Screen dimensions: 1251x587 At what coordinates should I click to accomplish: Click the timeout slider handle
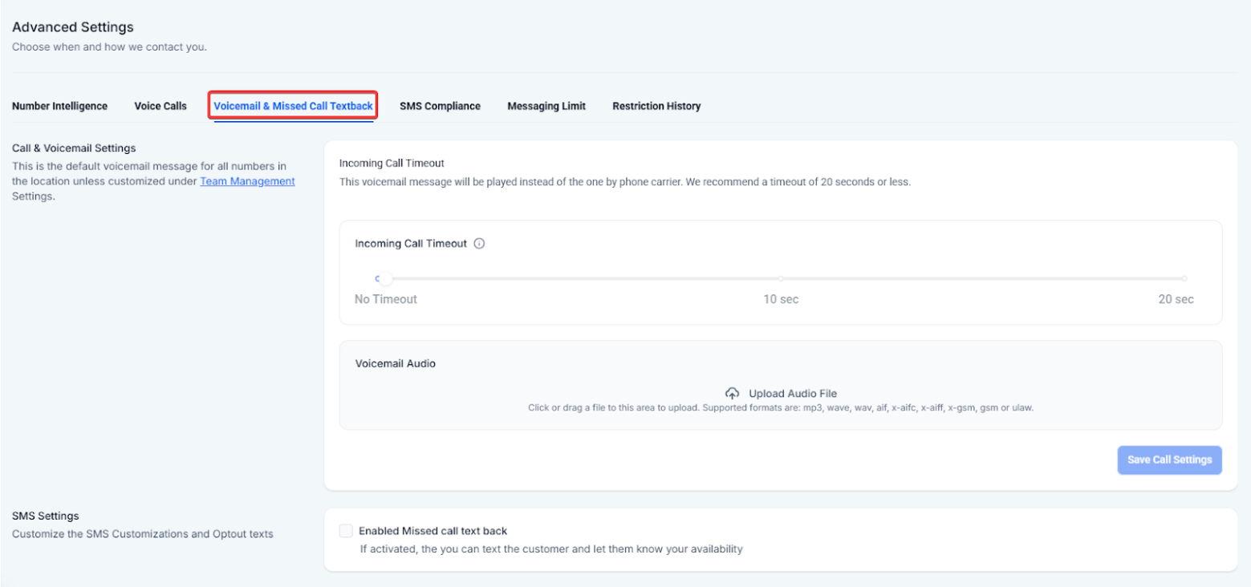pyautogui.click(x=386, y=279)
